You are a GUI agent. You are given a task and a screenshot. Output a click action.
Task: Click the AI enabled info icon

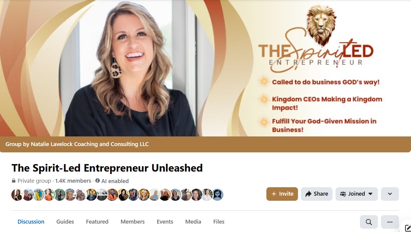pos(97,181)
